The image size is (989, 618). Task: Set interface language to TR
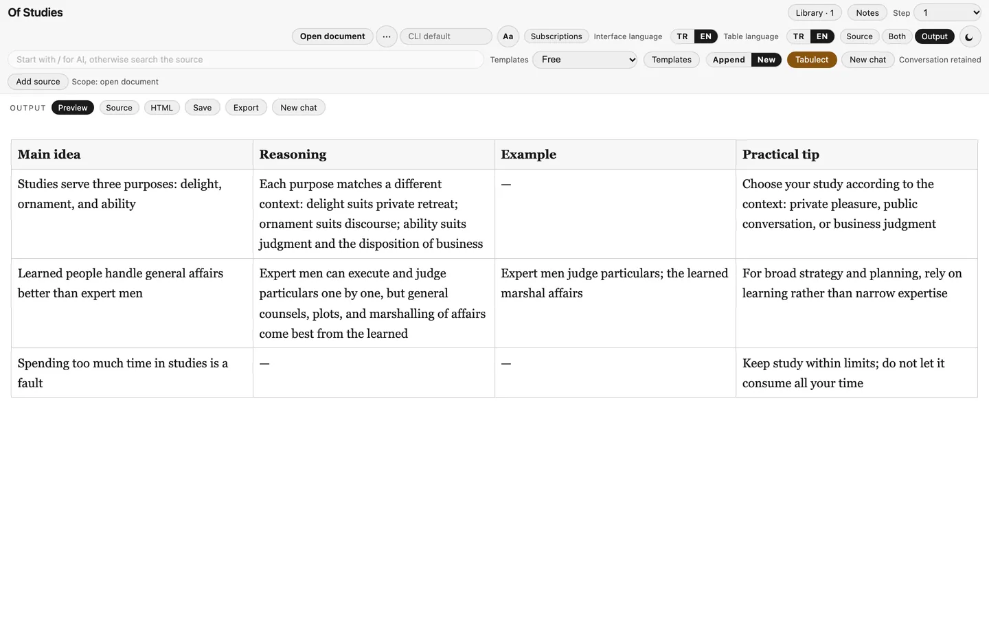click(682, 36)
